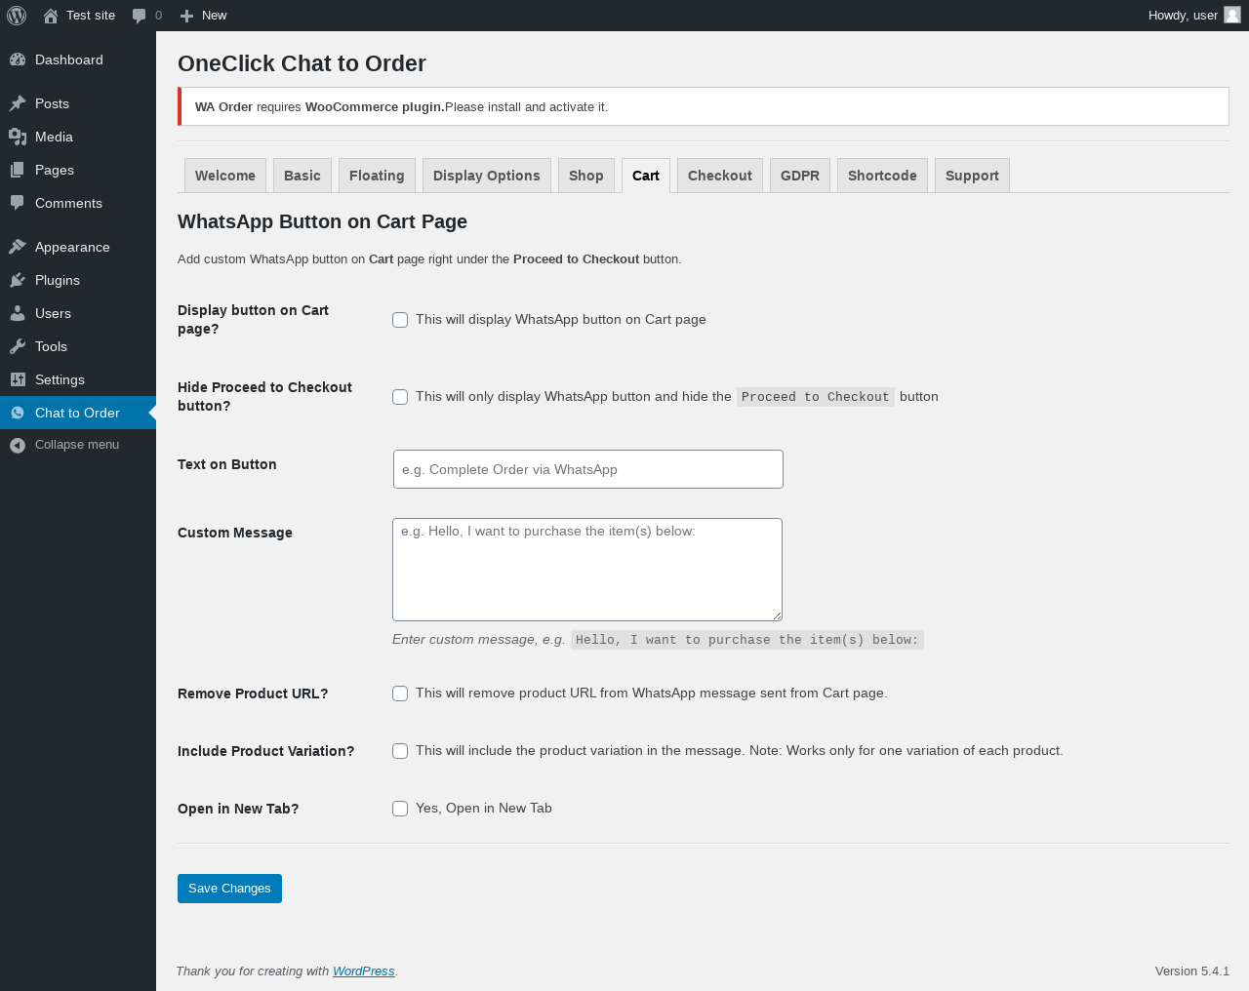The height and width of the screenshot is (991, 1249).
Task: Click New in the admin bar
Action: click(214, 16)
